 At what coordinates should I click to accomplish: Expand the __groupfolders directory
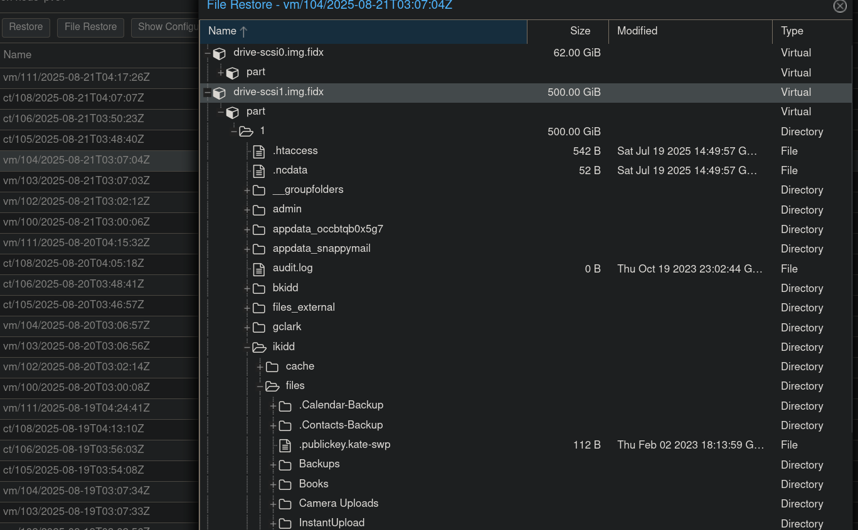tap(247, 190)
